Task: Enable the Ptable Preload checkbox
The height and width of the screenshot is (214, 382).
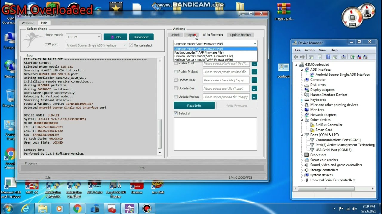Action: [x=175, y=72]
